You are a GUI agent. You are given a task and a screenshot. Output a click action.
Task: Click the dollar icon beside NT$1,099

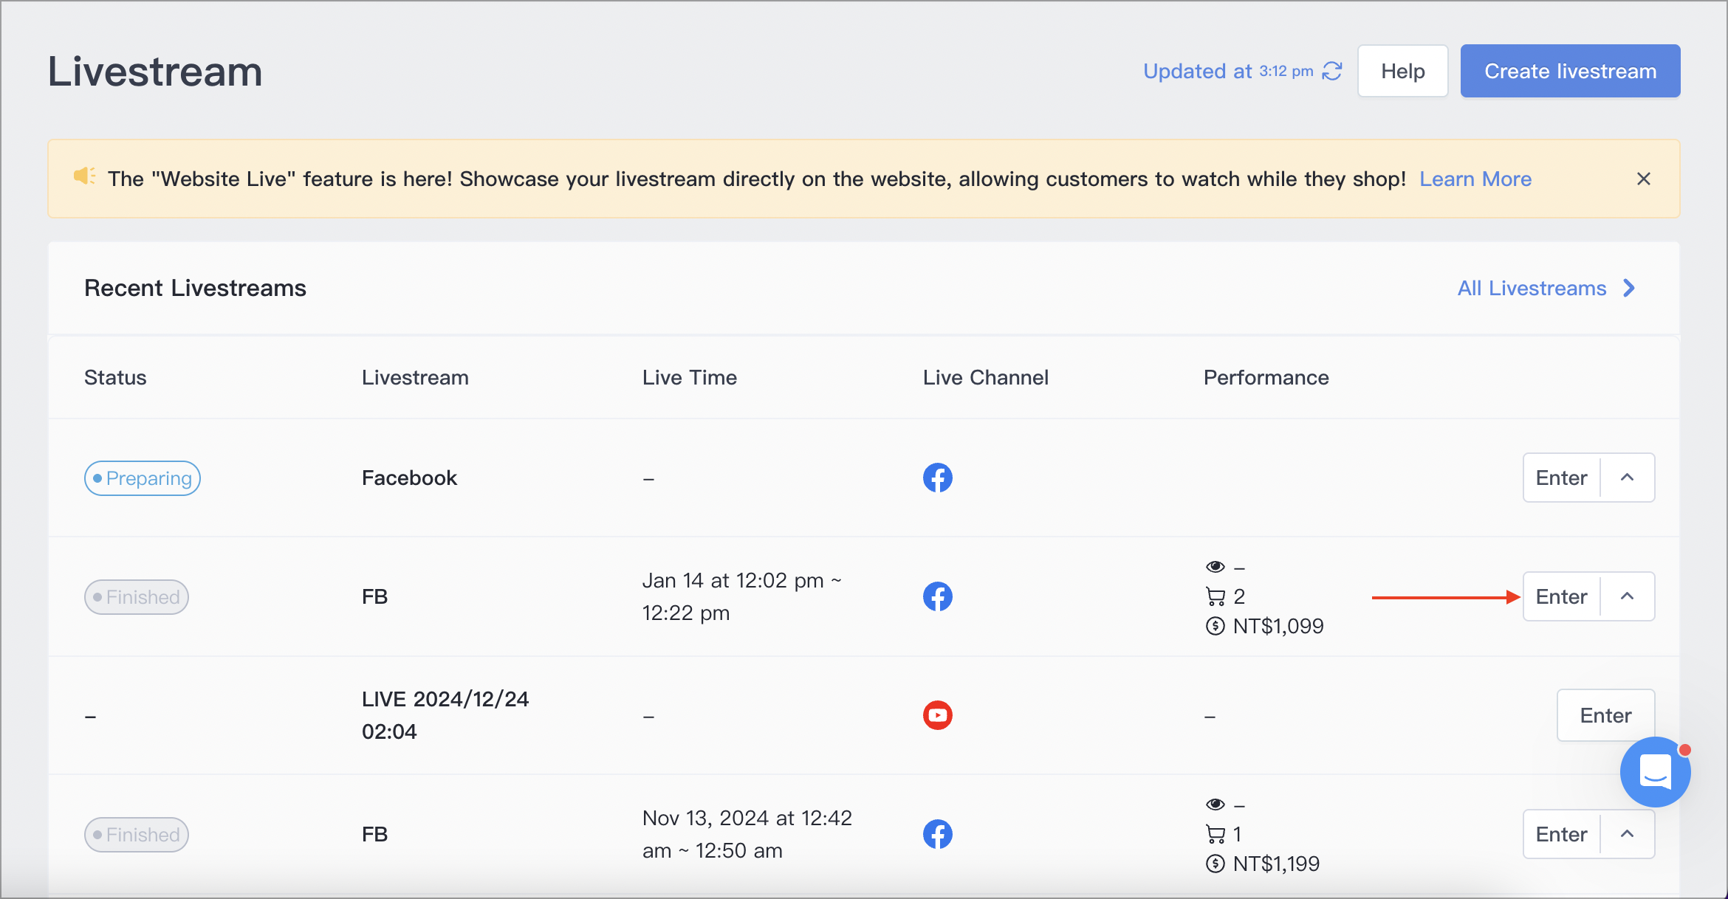pyautogui.click(x=1216, y=627)
